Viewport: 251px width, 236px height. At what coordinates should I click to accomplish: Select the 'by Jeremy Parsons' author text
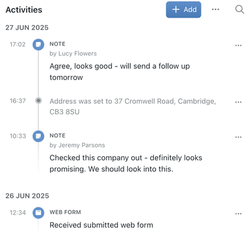[77, 145]
